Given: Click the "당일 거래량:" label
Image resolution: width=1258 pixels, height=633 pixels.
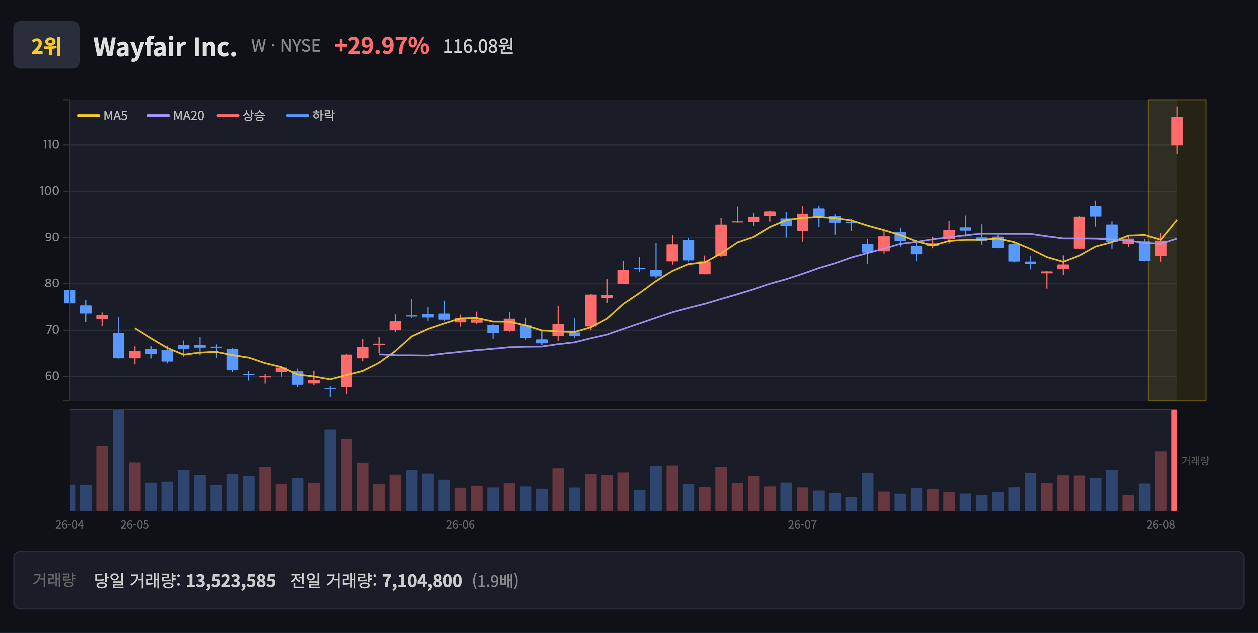Looking at the screenshot, I should [137, 580].
